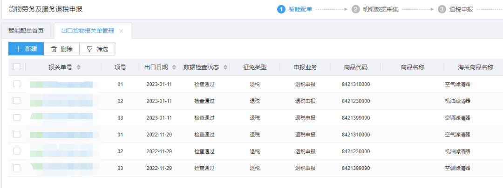
Task: Check row 2022-11-29 item 01 checkbox
Action: pyautogui.click(x=17, y=134)
